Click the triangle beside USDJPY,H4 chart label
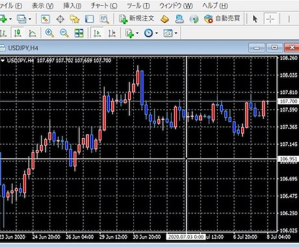 pyautogui.click(x=3, y=60)
